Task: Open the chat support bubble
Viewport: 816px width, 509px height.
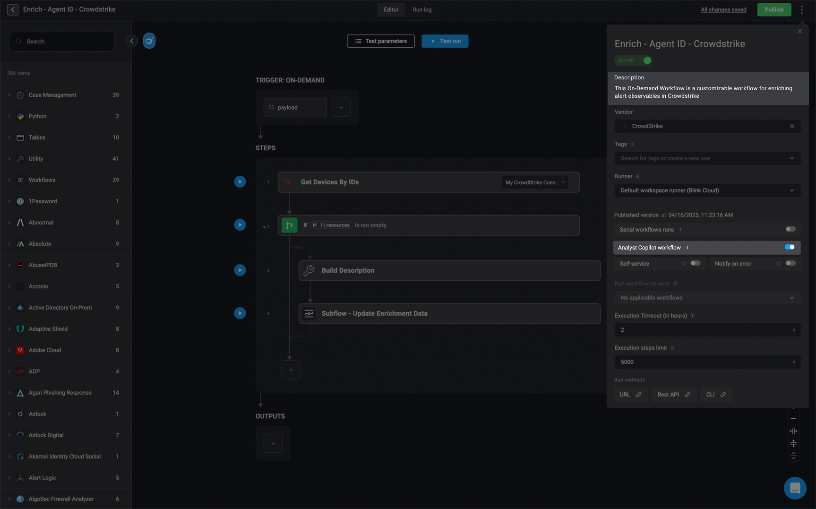Action: click(795, 488)
